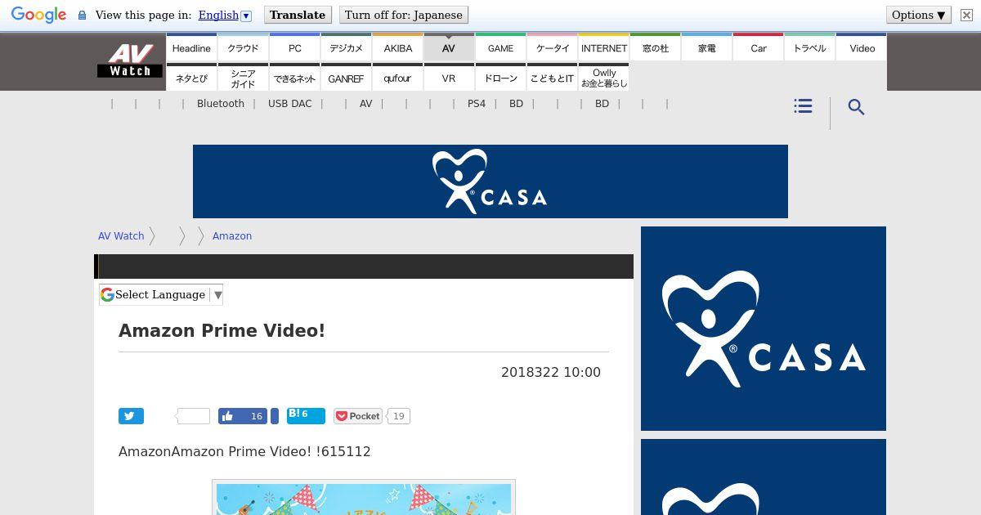Open the 窓の杜 tab
The image size is (981, 515).
click(656, 47)
